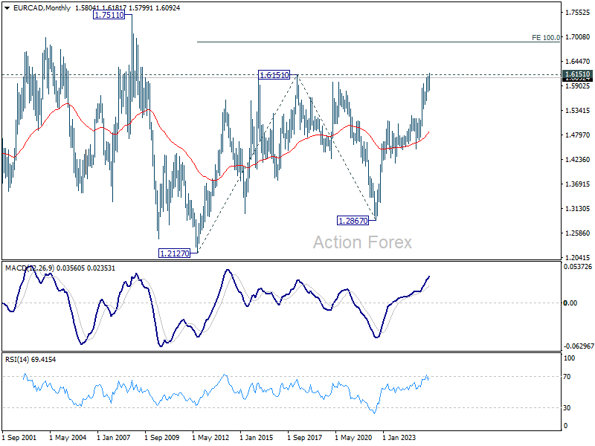Select the 1.61510 high price label
Screen dimensions: 595x446
[x=274, y=75]
